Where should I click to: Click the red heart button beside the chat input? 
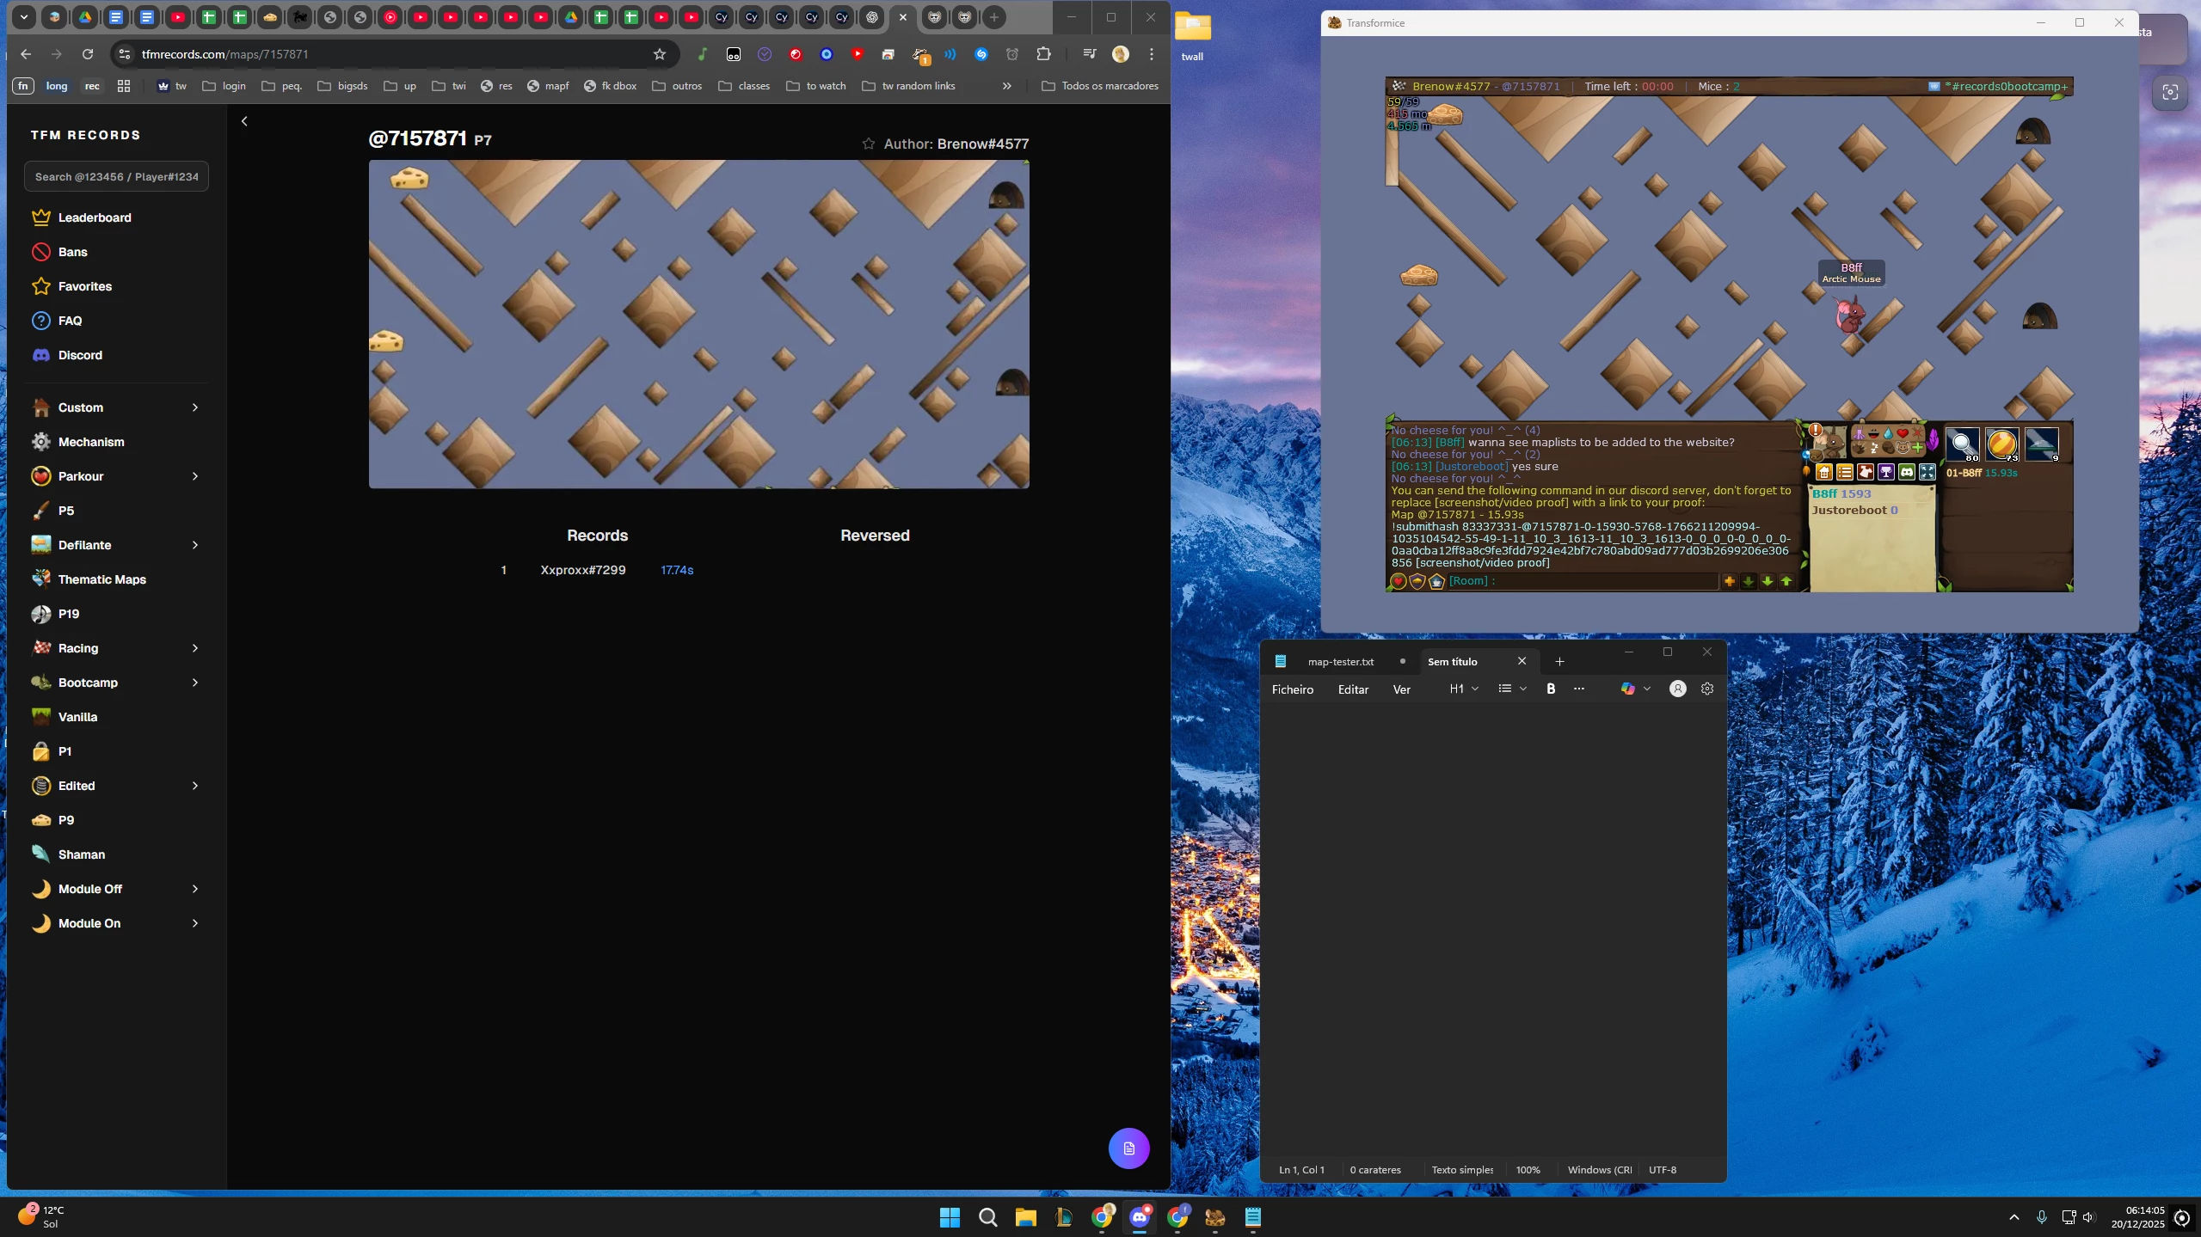(x=1399, y=582)
